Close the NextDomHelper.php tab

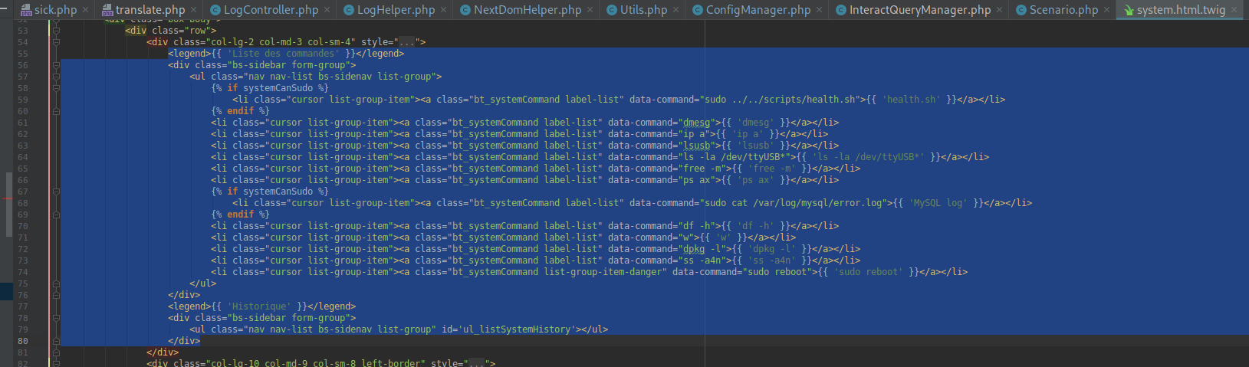point(590,10)
